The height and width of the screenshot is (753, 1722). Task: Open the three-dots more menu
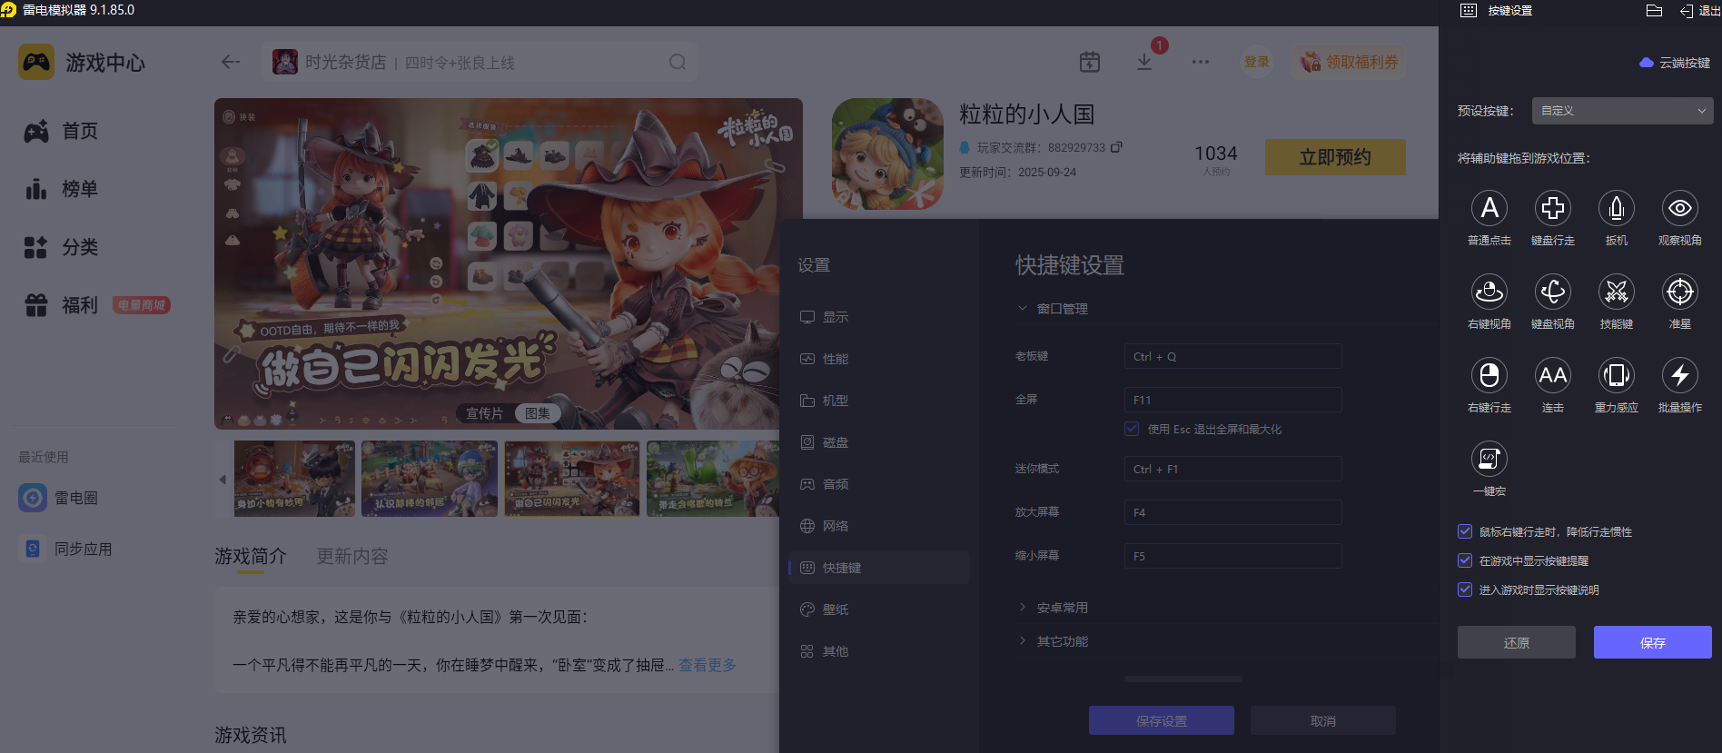point(1201,62)
